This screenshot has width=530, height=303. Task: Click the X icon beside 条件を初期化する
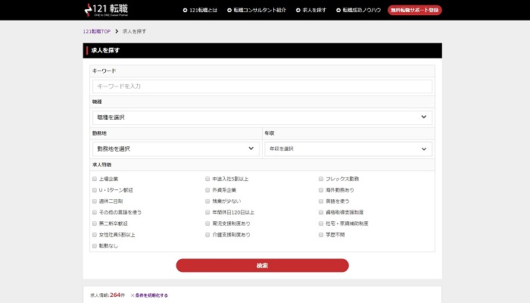132,295
